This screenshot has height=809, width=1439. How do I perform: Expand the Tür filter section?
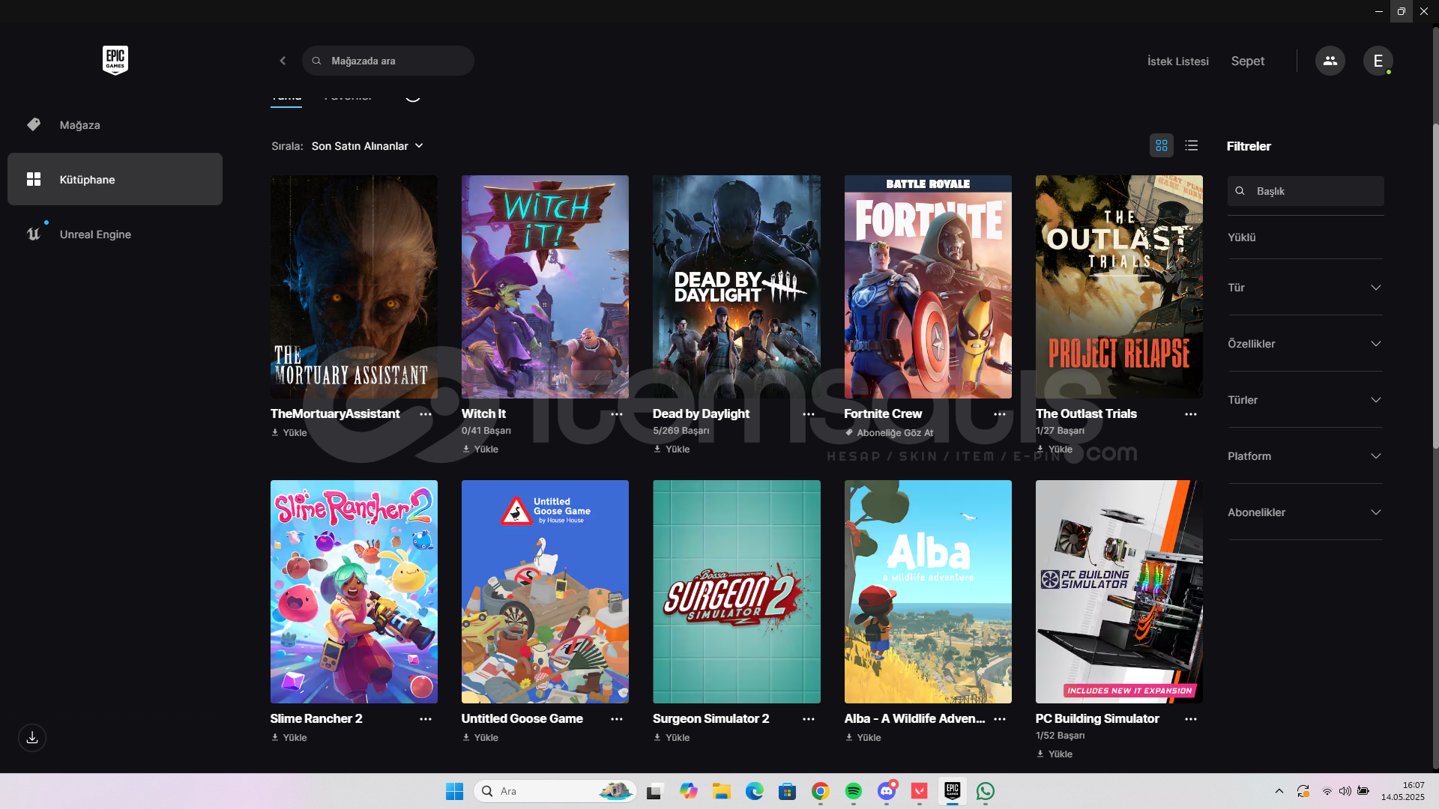(1305, 288)
